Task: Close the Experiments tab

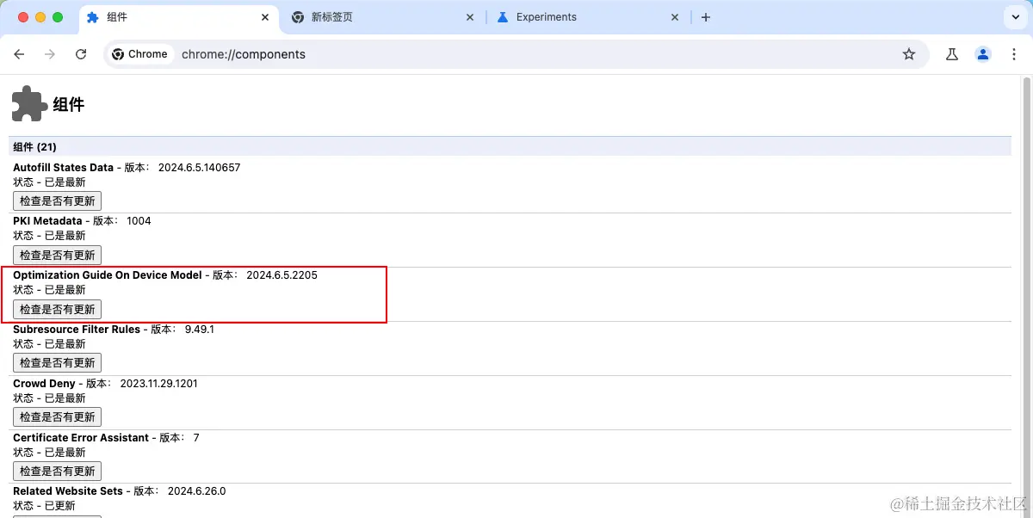Action: 675,17
